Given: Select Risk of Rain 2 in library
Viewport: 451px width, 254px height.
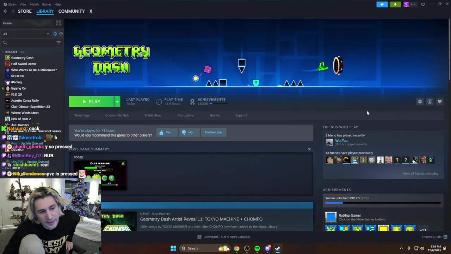Looking at the screenshot, I should tap(21, 119).
